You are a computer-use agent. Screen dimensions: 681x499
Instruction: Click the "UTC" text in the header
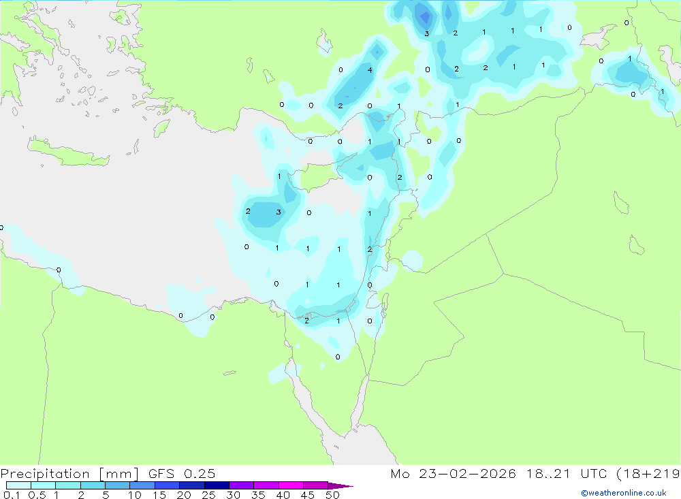coord(593,473)
